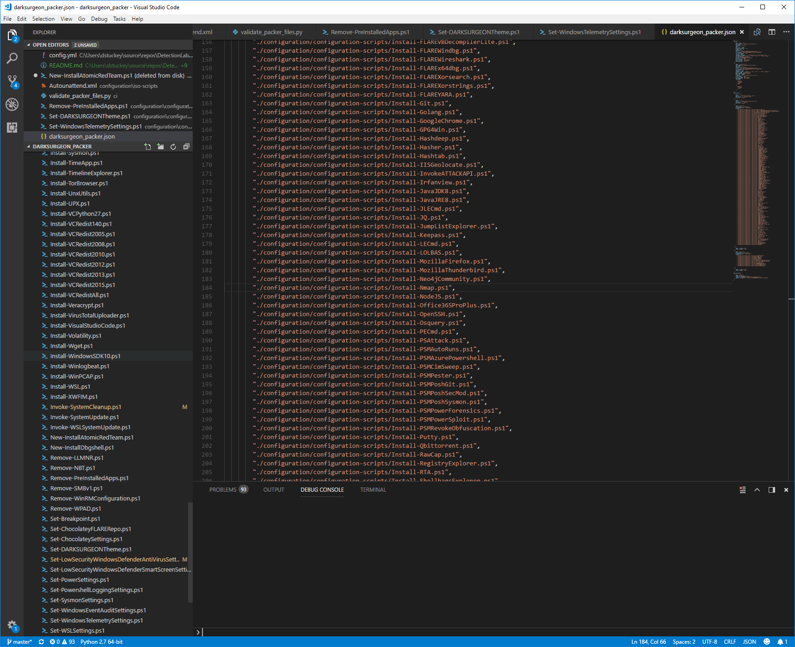Change the JSON language mode
Image resolution: width=795 pixels, height=647 pixels.
click(749, 642)
